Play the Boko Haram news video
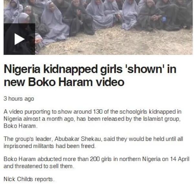 tap(19, 39)
